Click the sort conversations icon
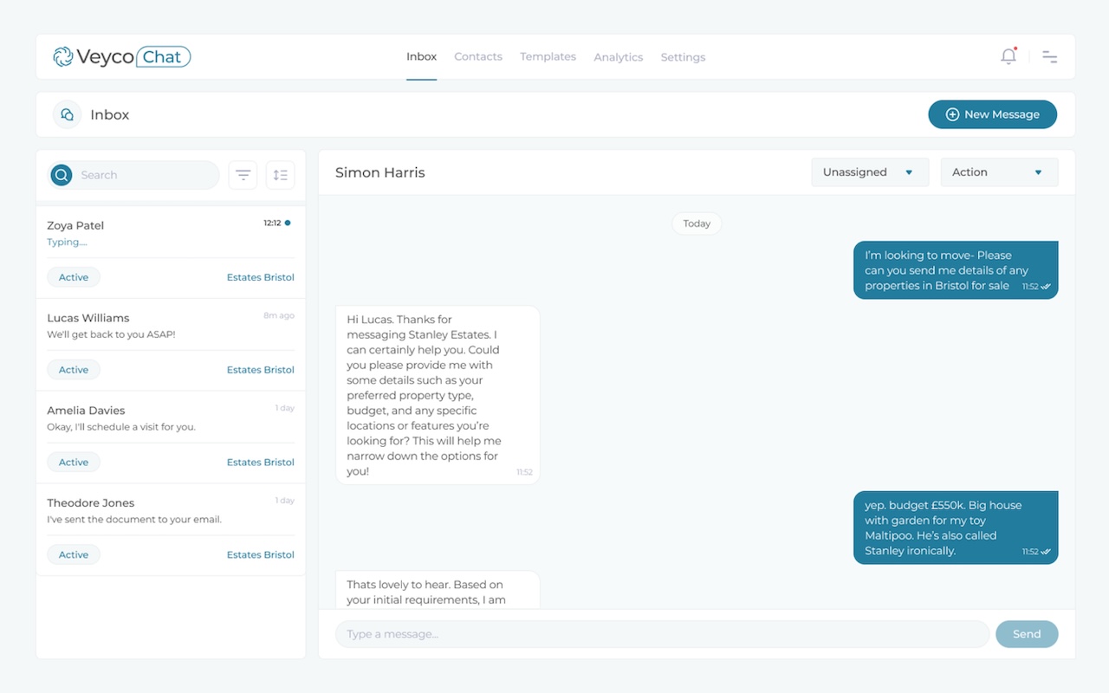The height and width of the screenshot is (693, 1109). 280,175
